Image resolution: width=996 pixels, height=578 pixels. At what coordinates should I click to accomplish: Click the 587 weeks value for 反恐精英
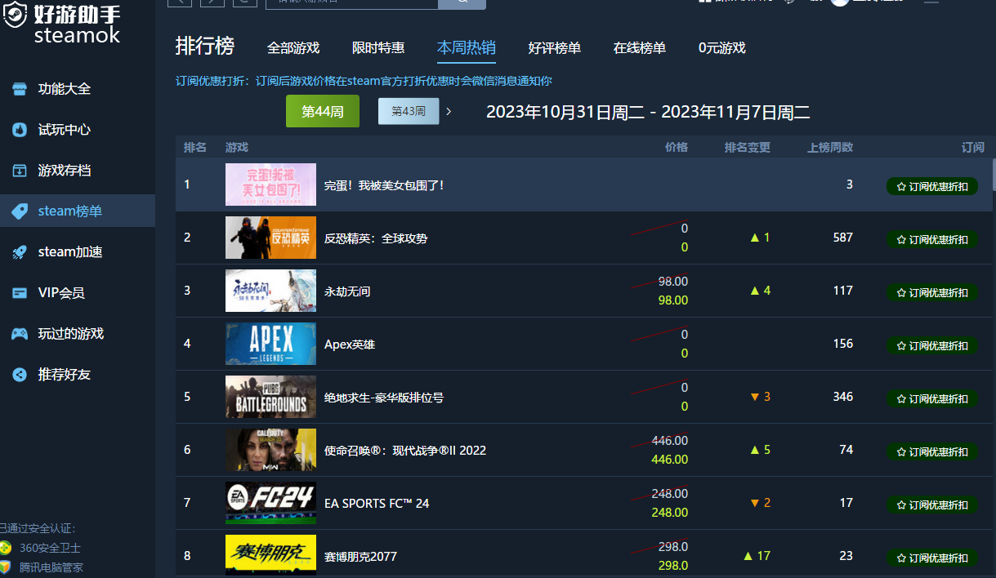point(842,238)
